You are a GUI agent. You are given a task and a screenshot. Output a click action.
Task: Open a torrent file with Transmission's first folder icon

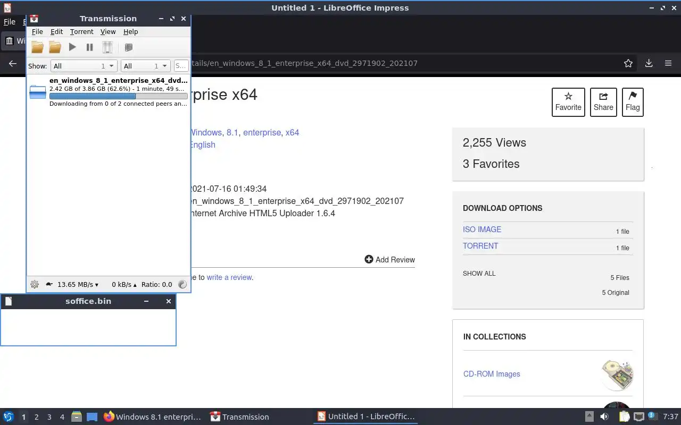pos(37,47)
